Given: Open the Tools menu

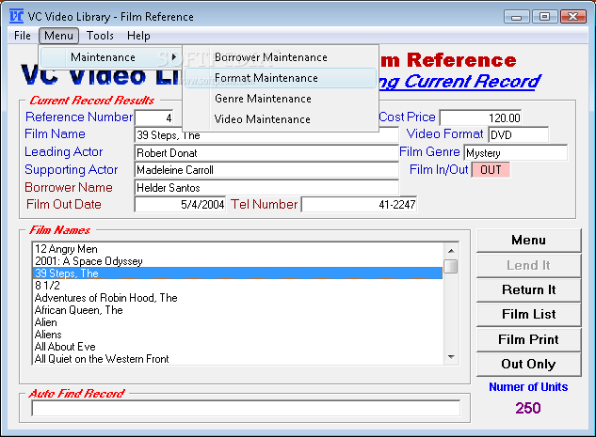Looking at the screenshot, I should point(100,36).
